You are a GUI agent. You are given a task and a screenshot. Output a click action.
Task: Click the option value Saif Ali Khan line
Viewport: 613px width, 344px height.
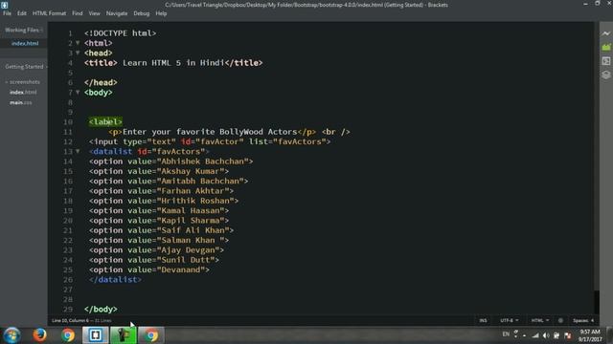tap(161, 230)
